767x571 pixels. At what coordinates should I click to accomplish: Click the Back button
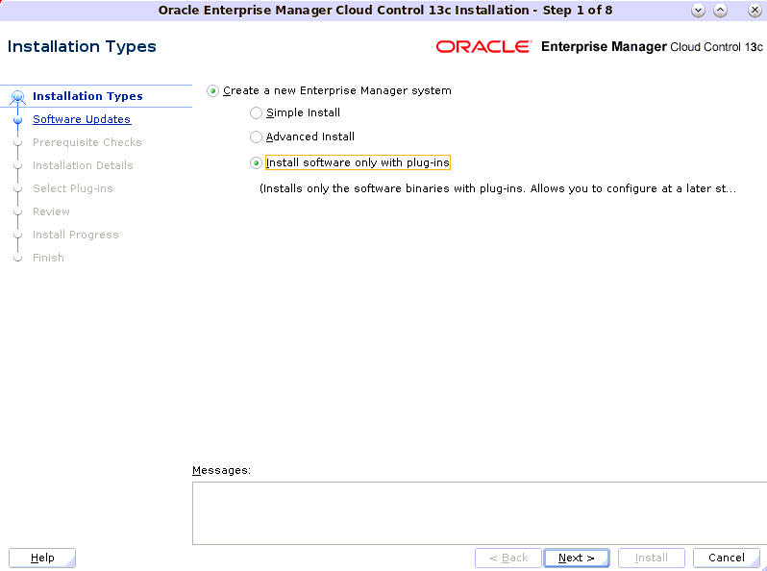(x=508, y=558)
